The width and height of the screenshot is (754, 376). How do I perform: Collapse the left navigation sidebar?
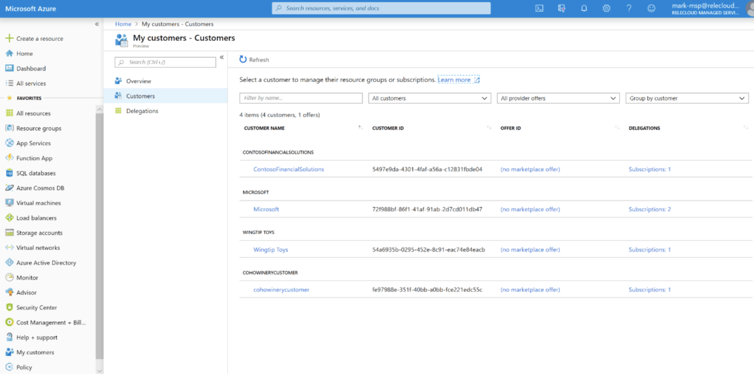pos(97,24)
